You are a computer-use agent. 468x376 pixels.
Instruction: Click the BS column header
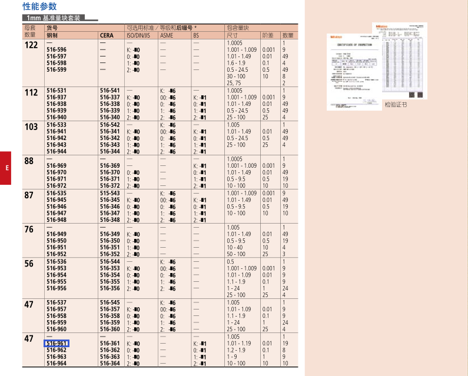(196, 35)
